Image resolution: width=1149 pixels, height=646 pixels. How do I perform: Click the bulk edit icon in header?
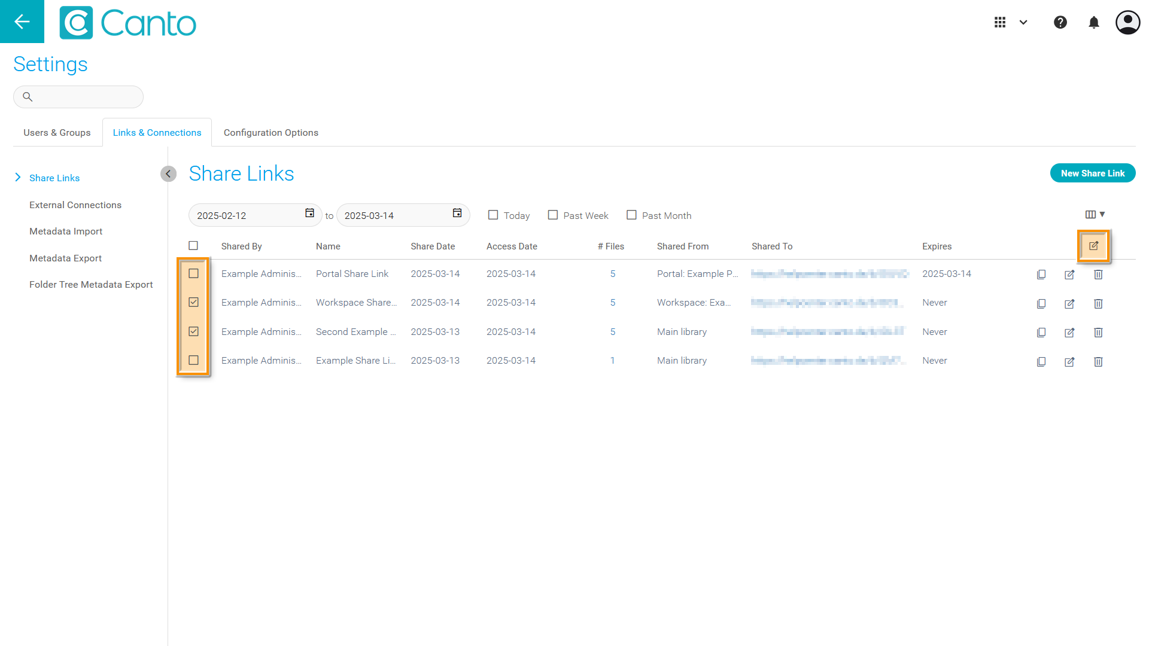tap(1093, 246)
